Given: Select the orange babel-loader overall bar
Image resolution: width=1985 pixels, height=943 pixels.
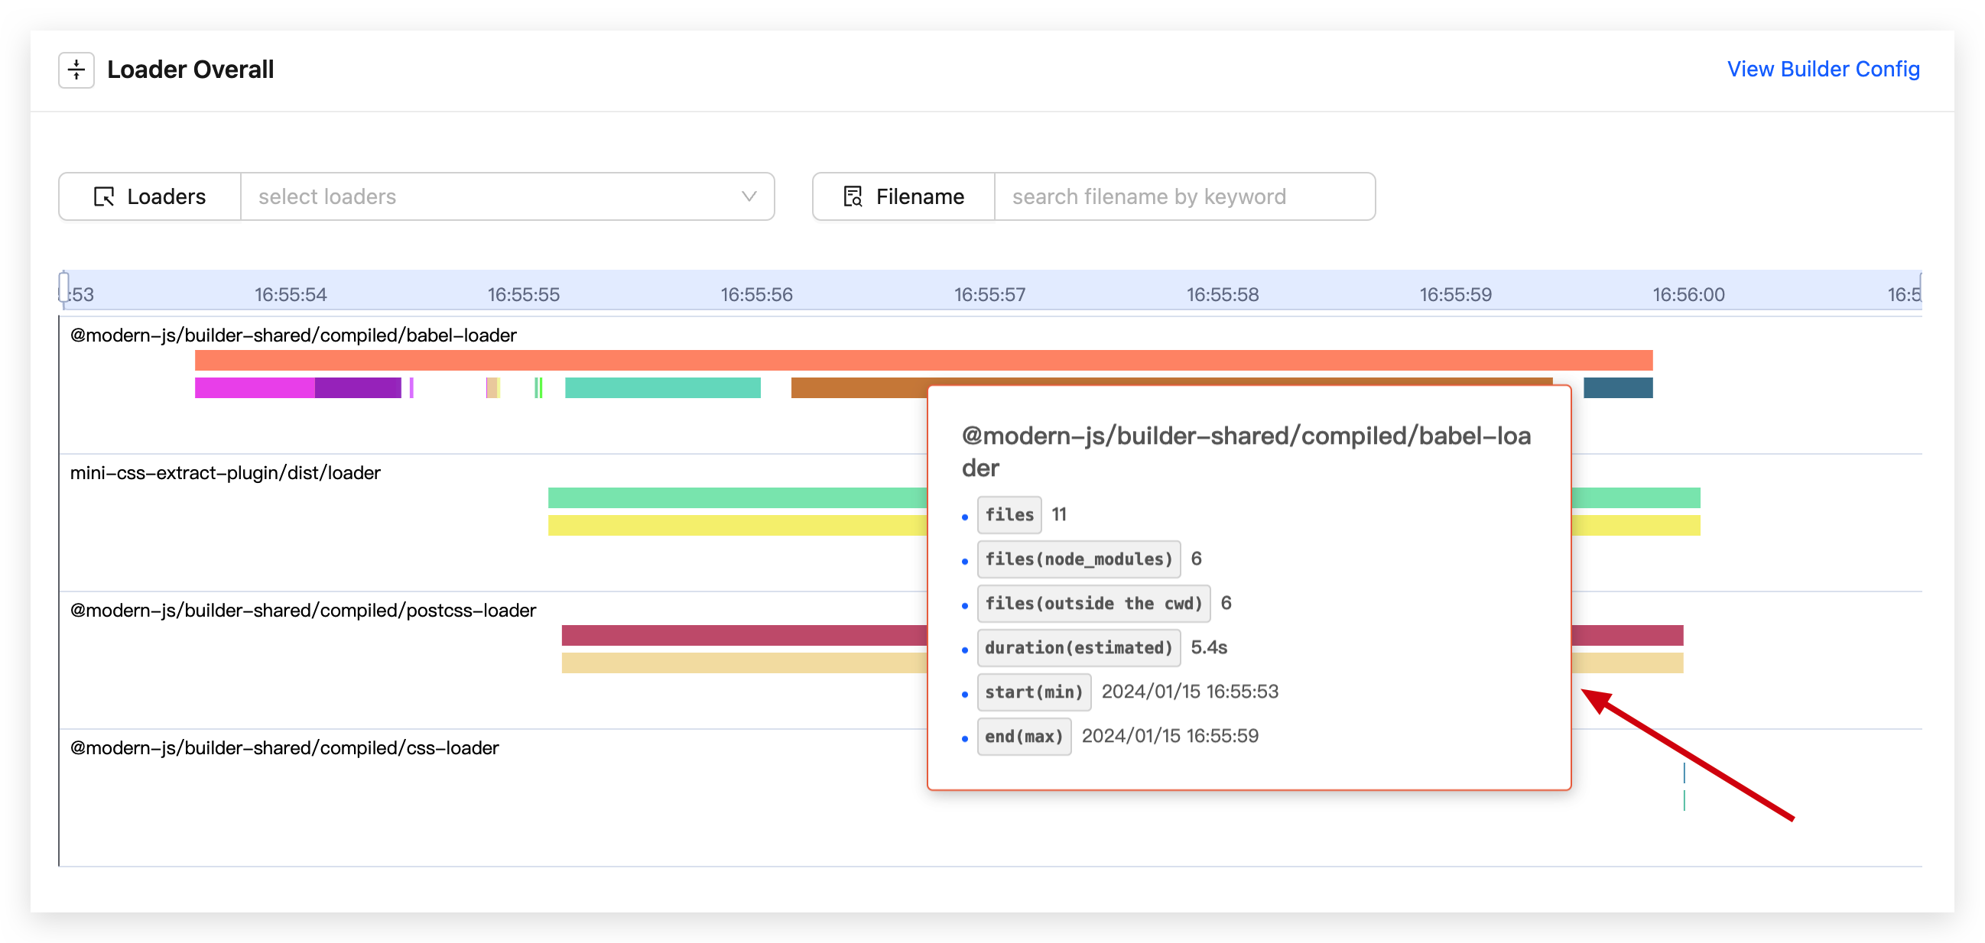Looking at the screenshot, I should [x=923, y=360].
